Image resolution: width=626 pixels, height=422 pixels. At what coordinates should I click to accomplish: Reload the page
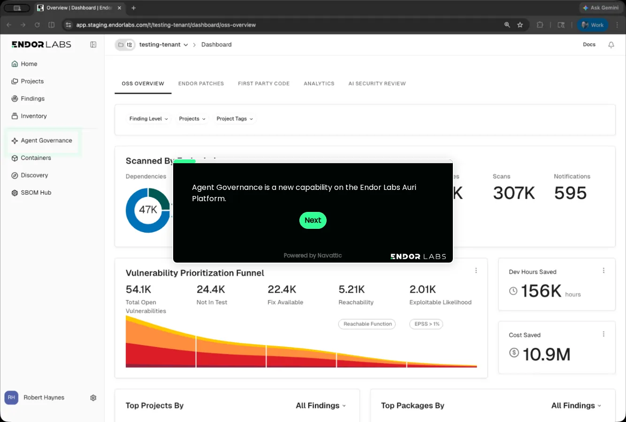point(37,25)
